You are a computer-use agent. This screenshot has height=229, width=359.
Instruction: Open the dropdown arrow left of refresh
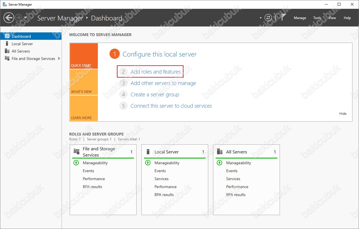(261, 18)
